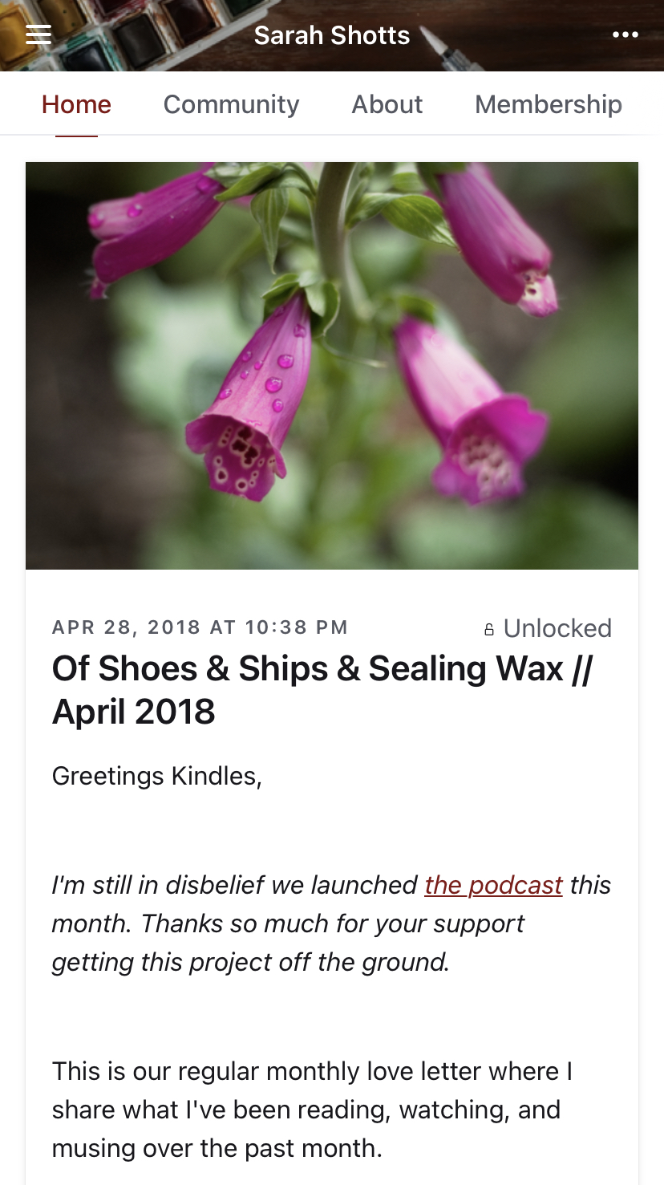Tap the Sarah Shotts page title

[332, 35]
